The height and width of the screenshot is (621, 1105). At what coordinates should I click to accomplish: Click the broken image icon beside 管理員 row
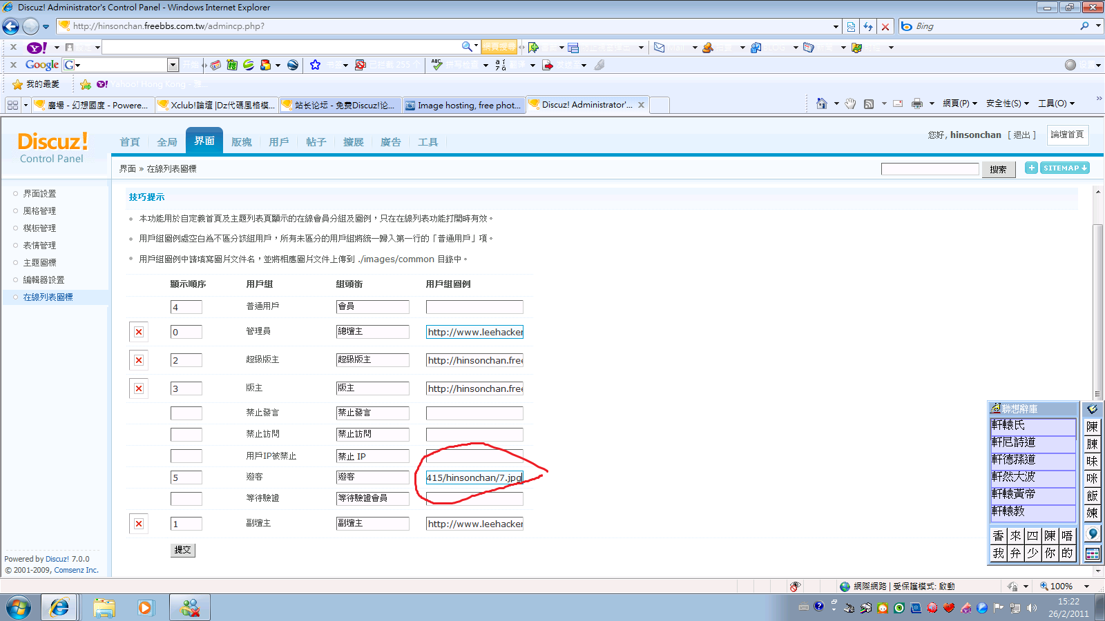coord(139,332)
